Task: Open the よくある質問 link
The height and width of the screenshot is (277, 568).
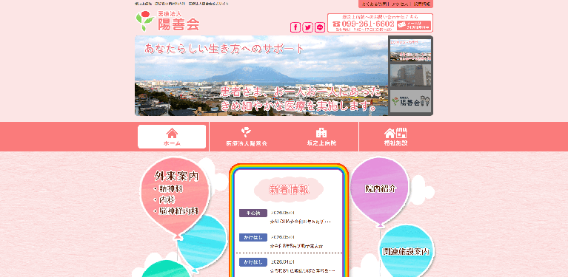Action: click(375, 4)
